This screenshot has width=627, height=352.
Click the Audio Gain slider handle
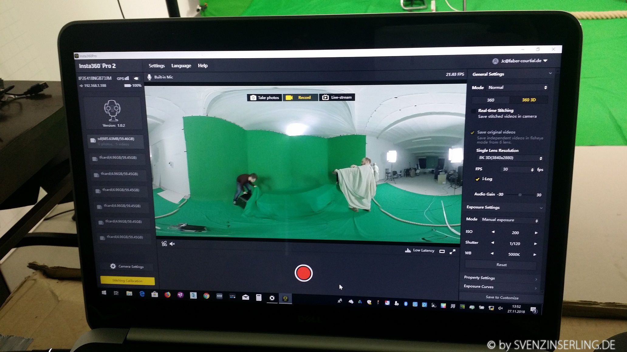520,195
